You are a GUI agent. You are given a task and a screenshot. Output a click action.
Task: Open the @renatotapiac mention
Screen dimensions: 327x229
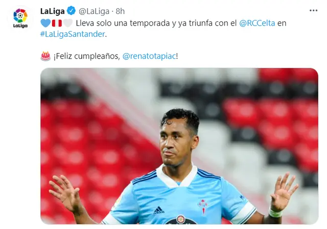click(x=149, y=56)
